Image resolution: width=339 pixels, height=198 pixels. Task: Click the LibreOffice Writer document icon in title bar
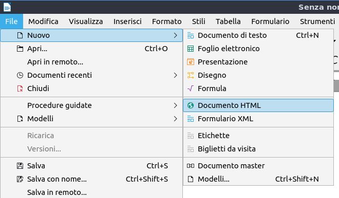(x=7, y=7)
